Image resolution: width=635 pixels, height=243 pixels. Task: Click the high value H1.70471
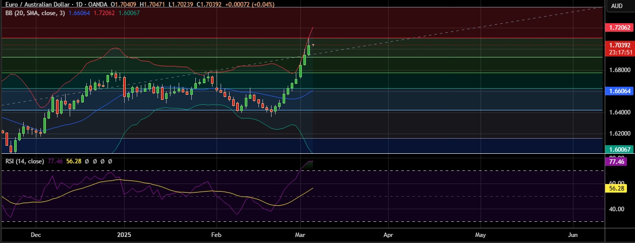[x=151, y=5]
